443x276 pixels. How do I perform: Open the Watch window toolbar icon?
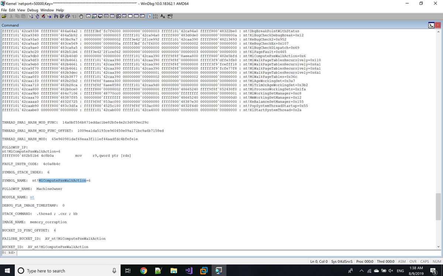94,16
